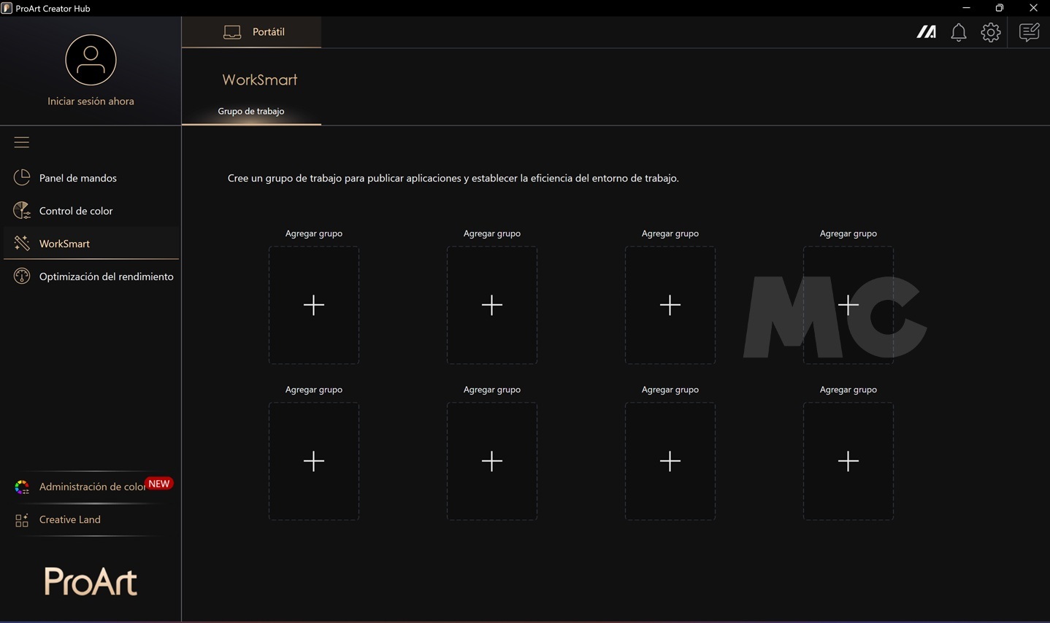Viewport: 1050px width, 623px height.
Task: Click the user profile avatar icon
Action: 91,60
